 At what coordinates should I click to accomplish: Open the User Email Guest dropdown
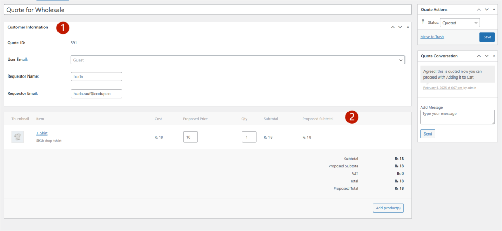pyautogui.click(x=238, y=60)
